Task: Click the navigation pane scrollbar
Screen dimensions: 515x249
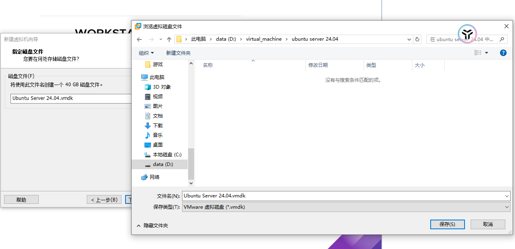Action: pyautogui.click(x=191, y=164)
